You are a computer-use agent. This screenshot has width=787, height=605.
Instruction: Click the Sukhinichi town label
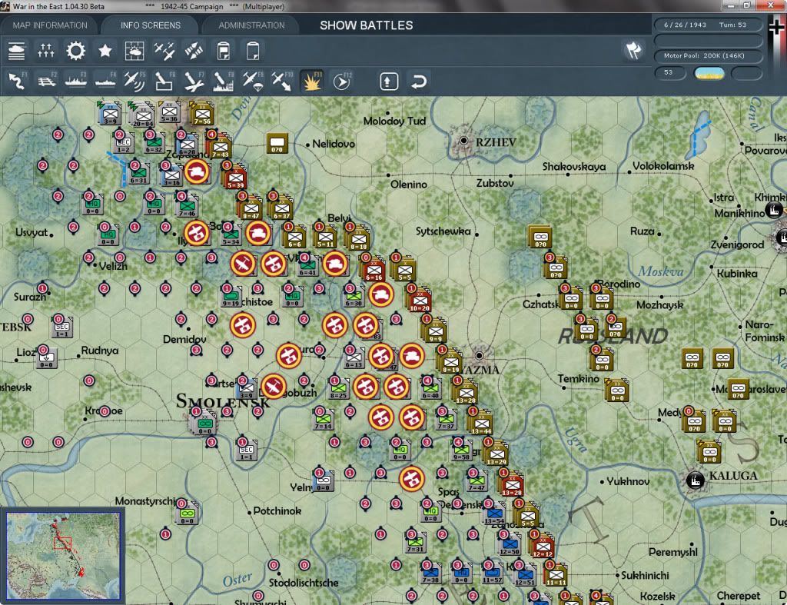(x=645, y=575)
